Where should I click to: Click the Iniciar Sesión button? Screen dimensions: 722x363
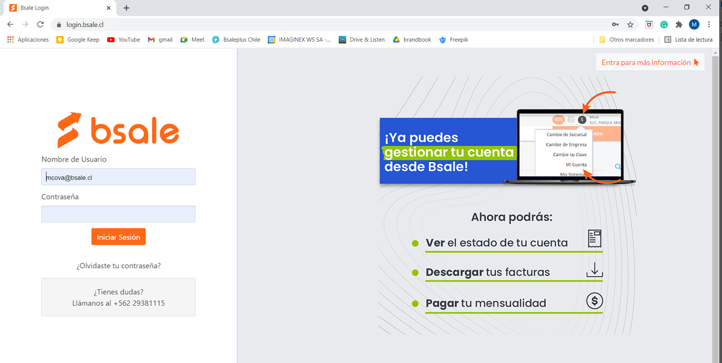tap(118, 237)
